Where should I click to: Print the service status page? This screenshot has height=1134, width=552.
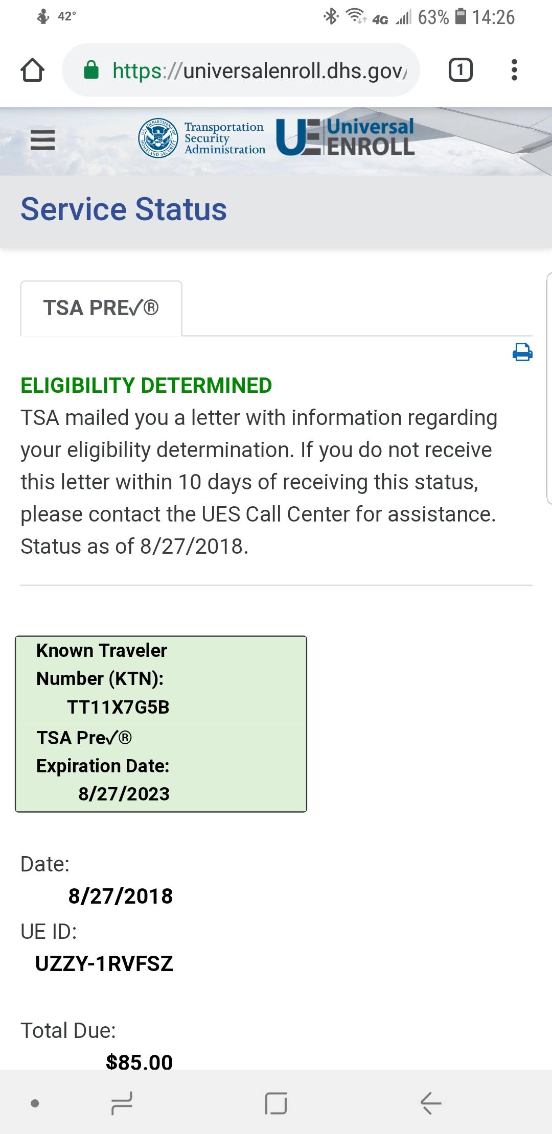(x=522, y=352)
